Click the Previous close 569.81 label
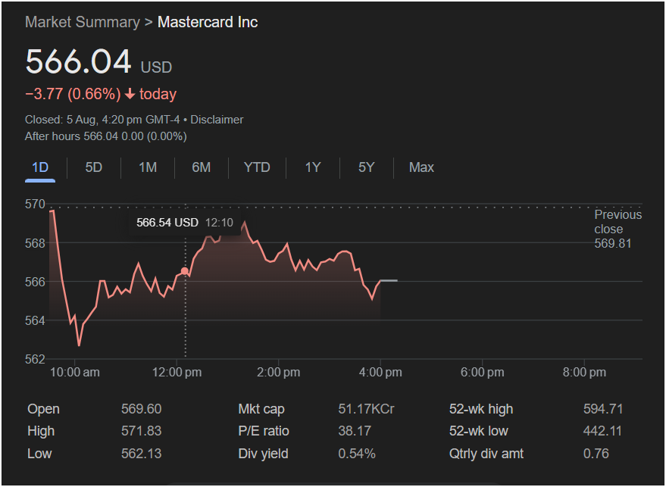This screenshot has height=487, width=666. point(618,229)
